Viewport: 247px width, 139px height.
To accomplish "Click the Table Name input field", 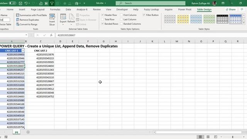I will (x=5, y=20).
